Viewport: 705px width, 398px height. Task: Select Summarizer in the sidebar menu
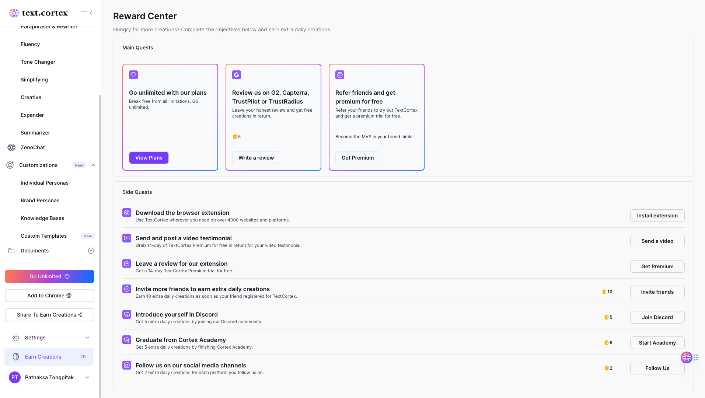(x=35, y=133)
